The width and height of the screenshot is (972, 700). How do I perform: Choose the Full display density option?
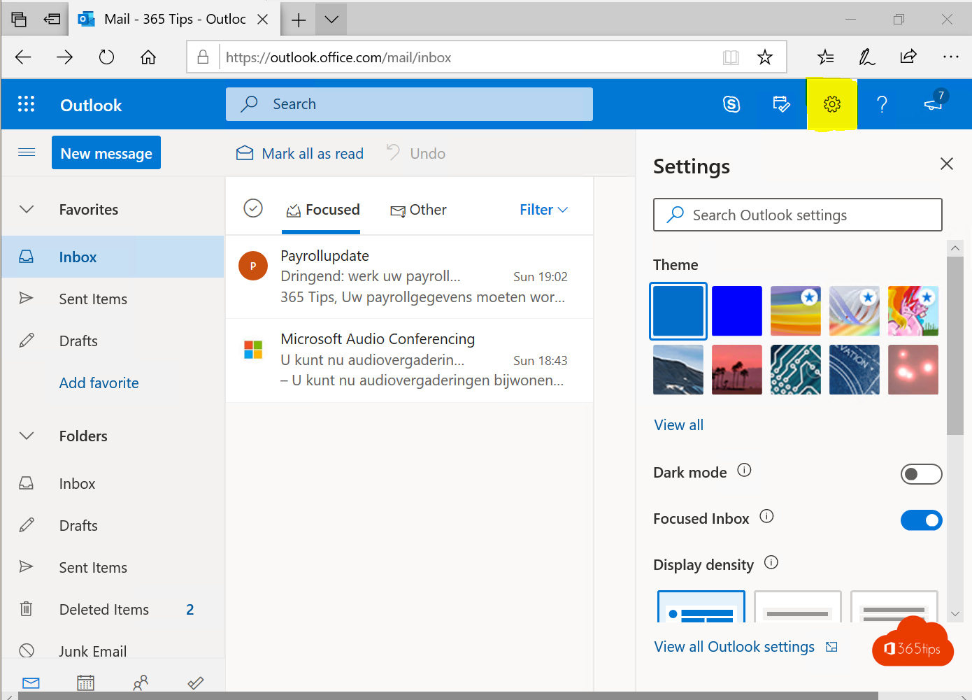click(x=701, y=606)
